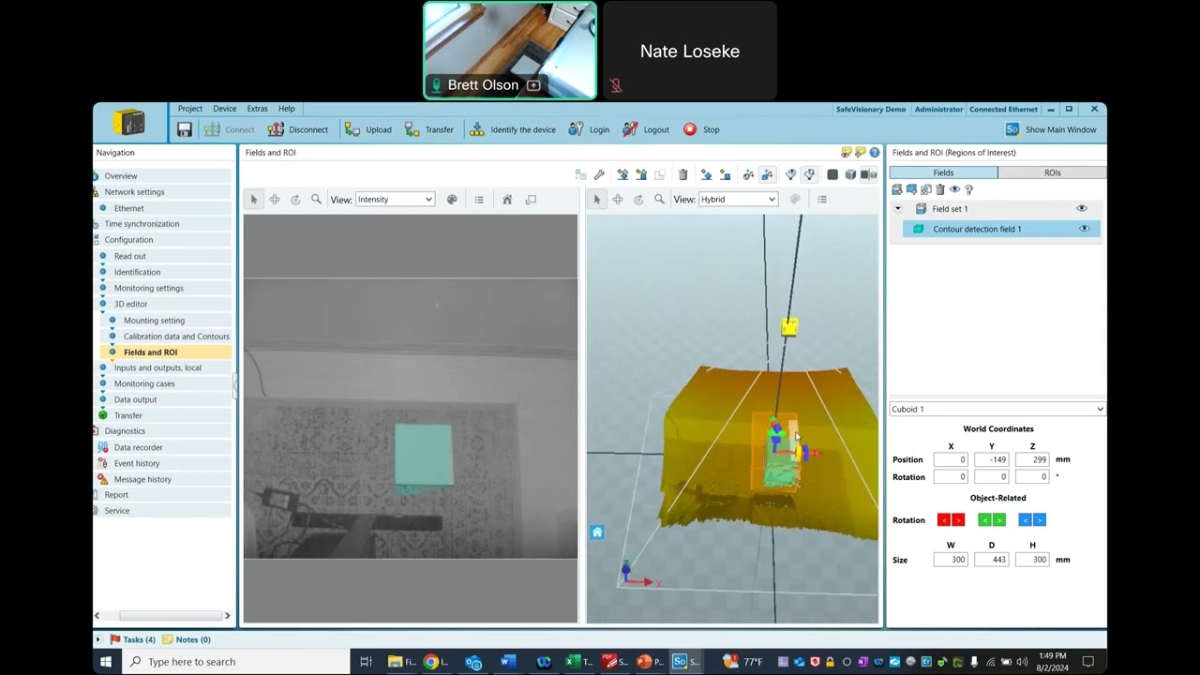Open the Cuboid 1 dropdown

click(997, 409)
